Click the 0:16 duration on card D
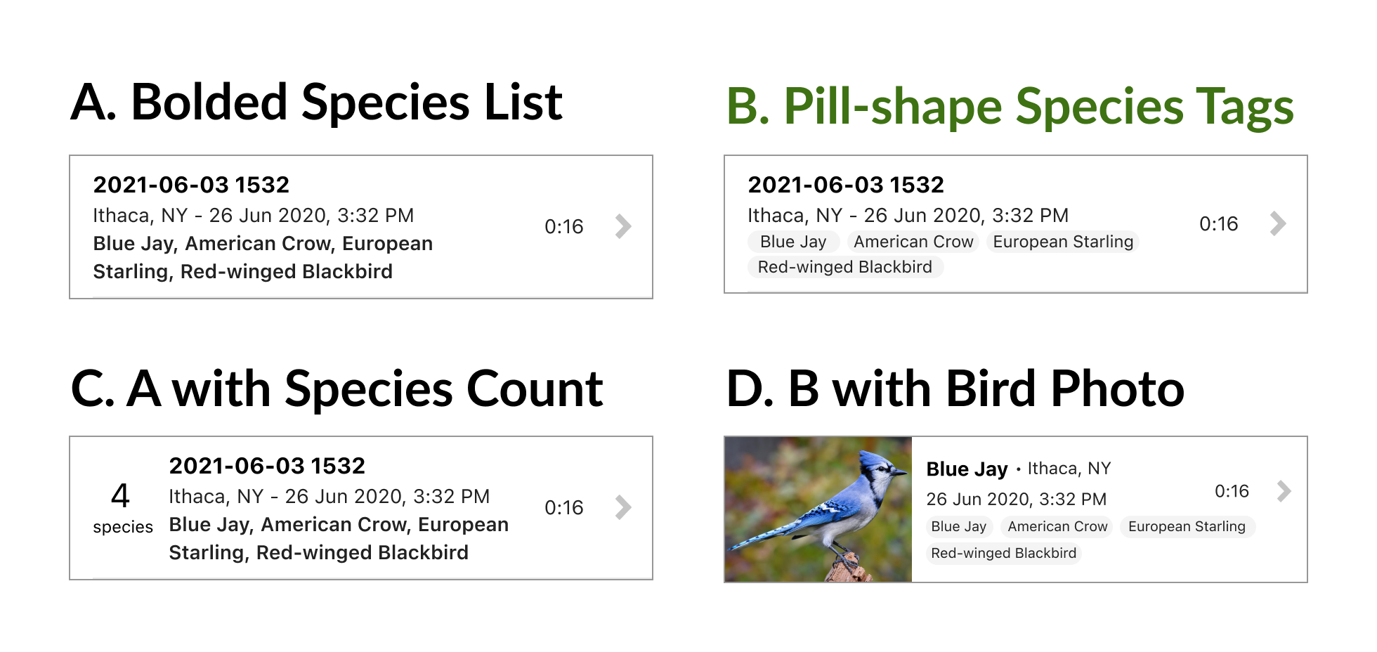1377x652 pixels. tap(1232, 492)
